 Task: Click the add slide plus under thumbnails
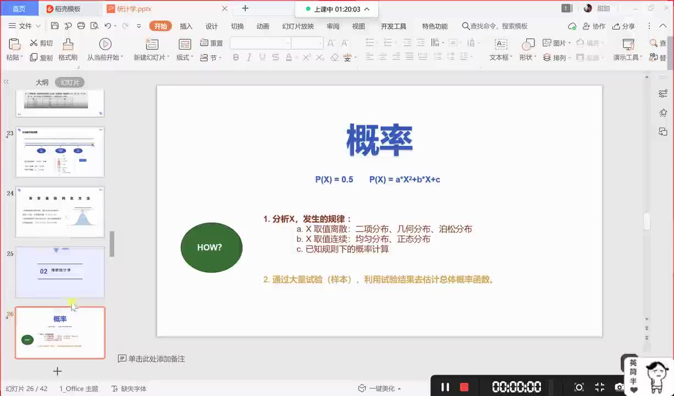[x=57, y=371]
